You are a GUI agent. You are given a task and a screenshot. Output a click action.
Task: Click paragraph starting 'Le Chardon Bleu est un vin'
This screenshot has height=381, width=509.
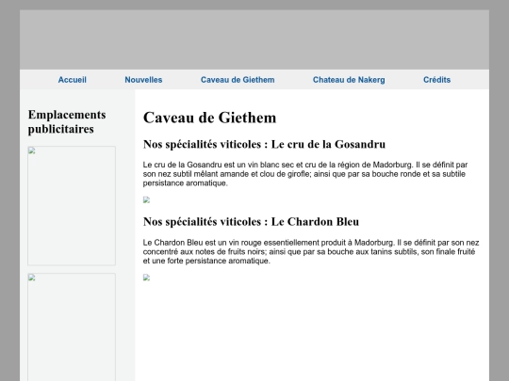click(x=311, y=252)
